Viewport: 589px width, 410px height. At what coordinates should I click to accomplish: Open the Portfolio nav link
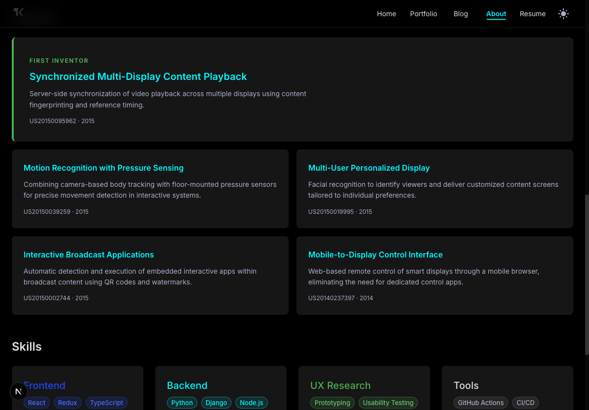424,14
